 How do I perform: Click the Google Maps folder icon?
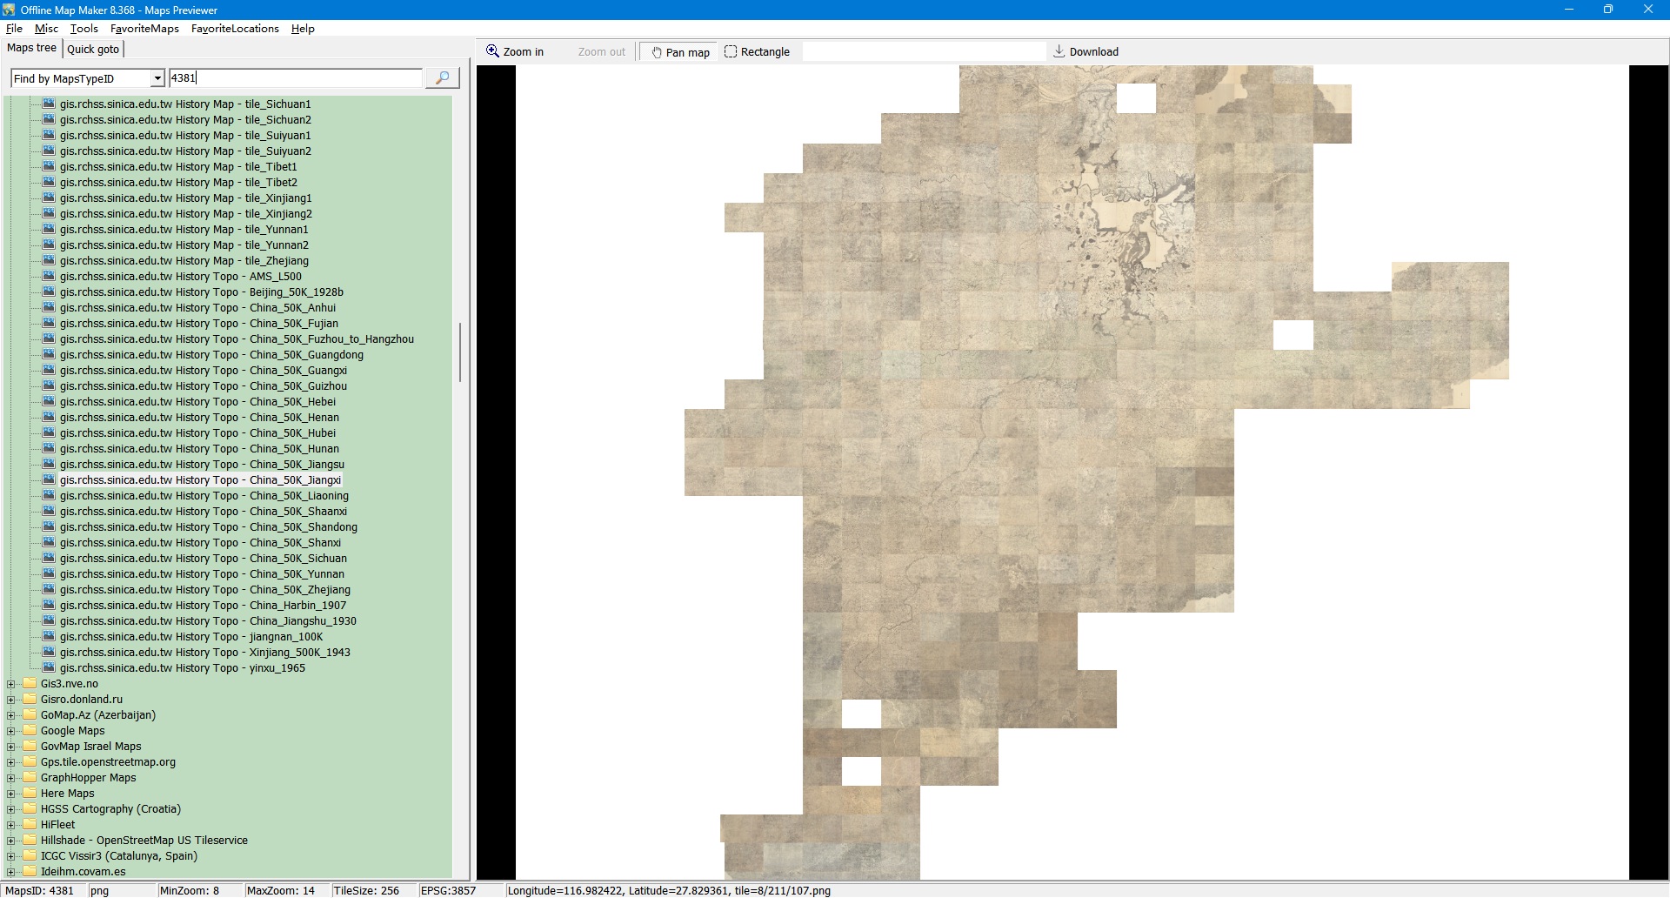point(30,731)
